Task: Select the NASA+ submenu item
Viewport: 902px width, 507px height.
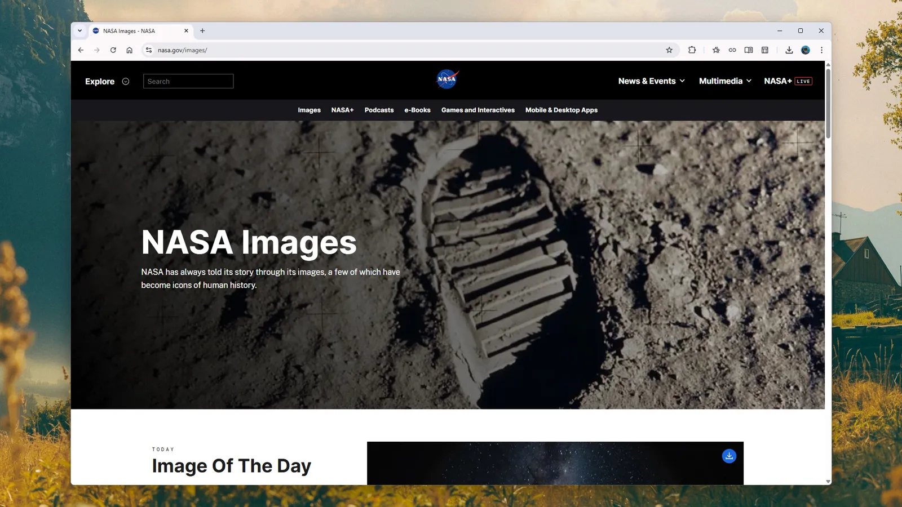Action: [x=342, y=110]
